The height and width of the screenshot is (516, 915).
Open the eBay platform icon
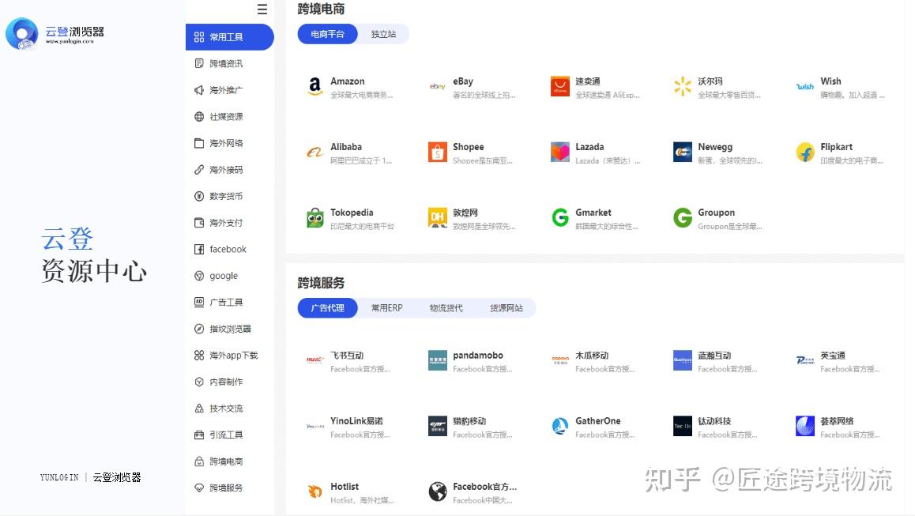pos(438,86)
